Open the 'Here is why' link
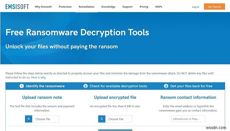 [38, 77]
